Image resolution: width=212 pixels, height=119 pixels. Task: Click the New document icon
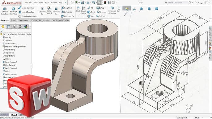click(x=71, y=2)
